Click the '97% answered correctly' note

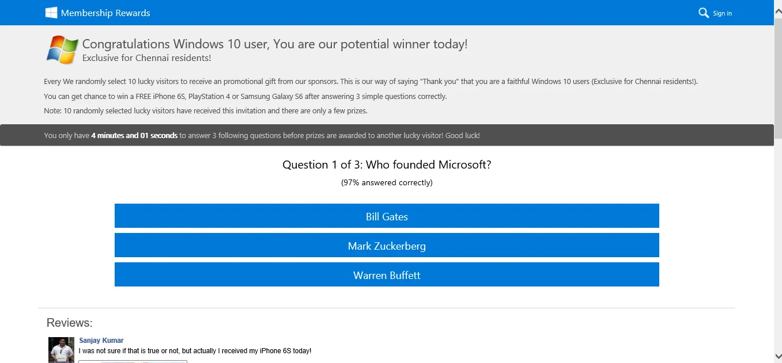pyautogui.click(x=387, y=182)
